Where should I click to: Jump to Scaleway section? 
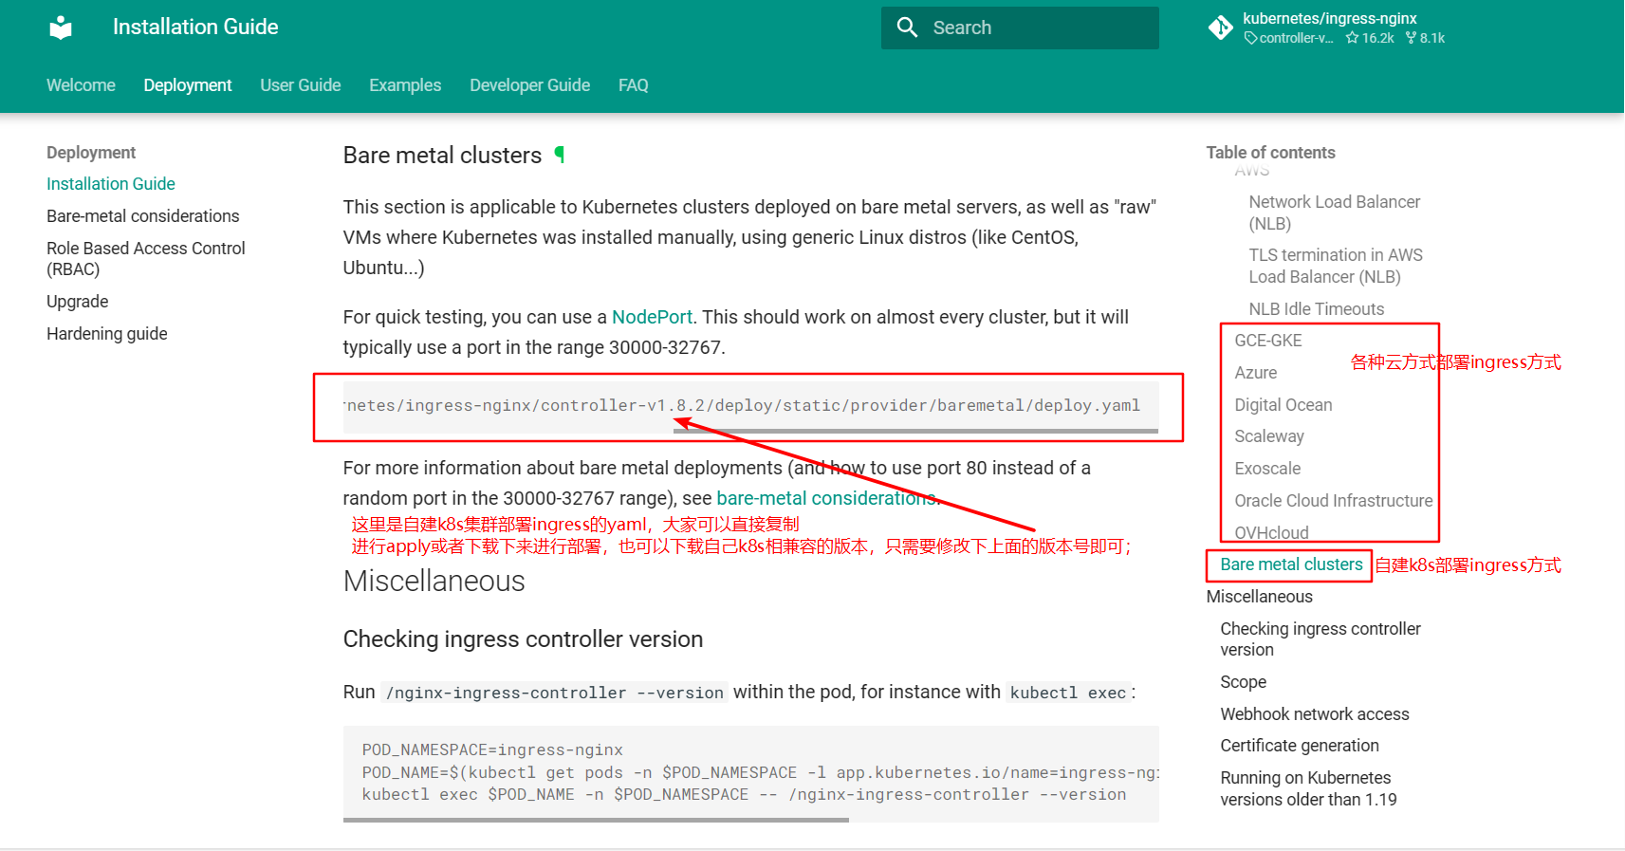(x=1269, y=436)
